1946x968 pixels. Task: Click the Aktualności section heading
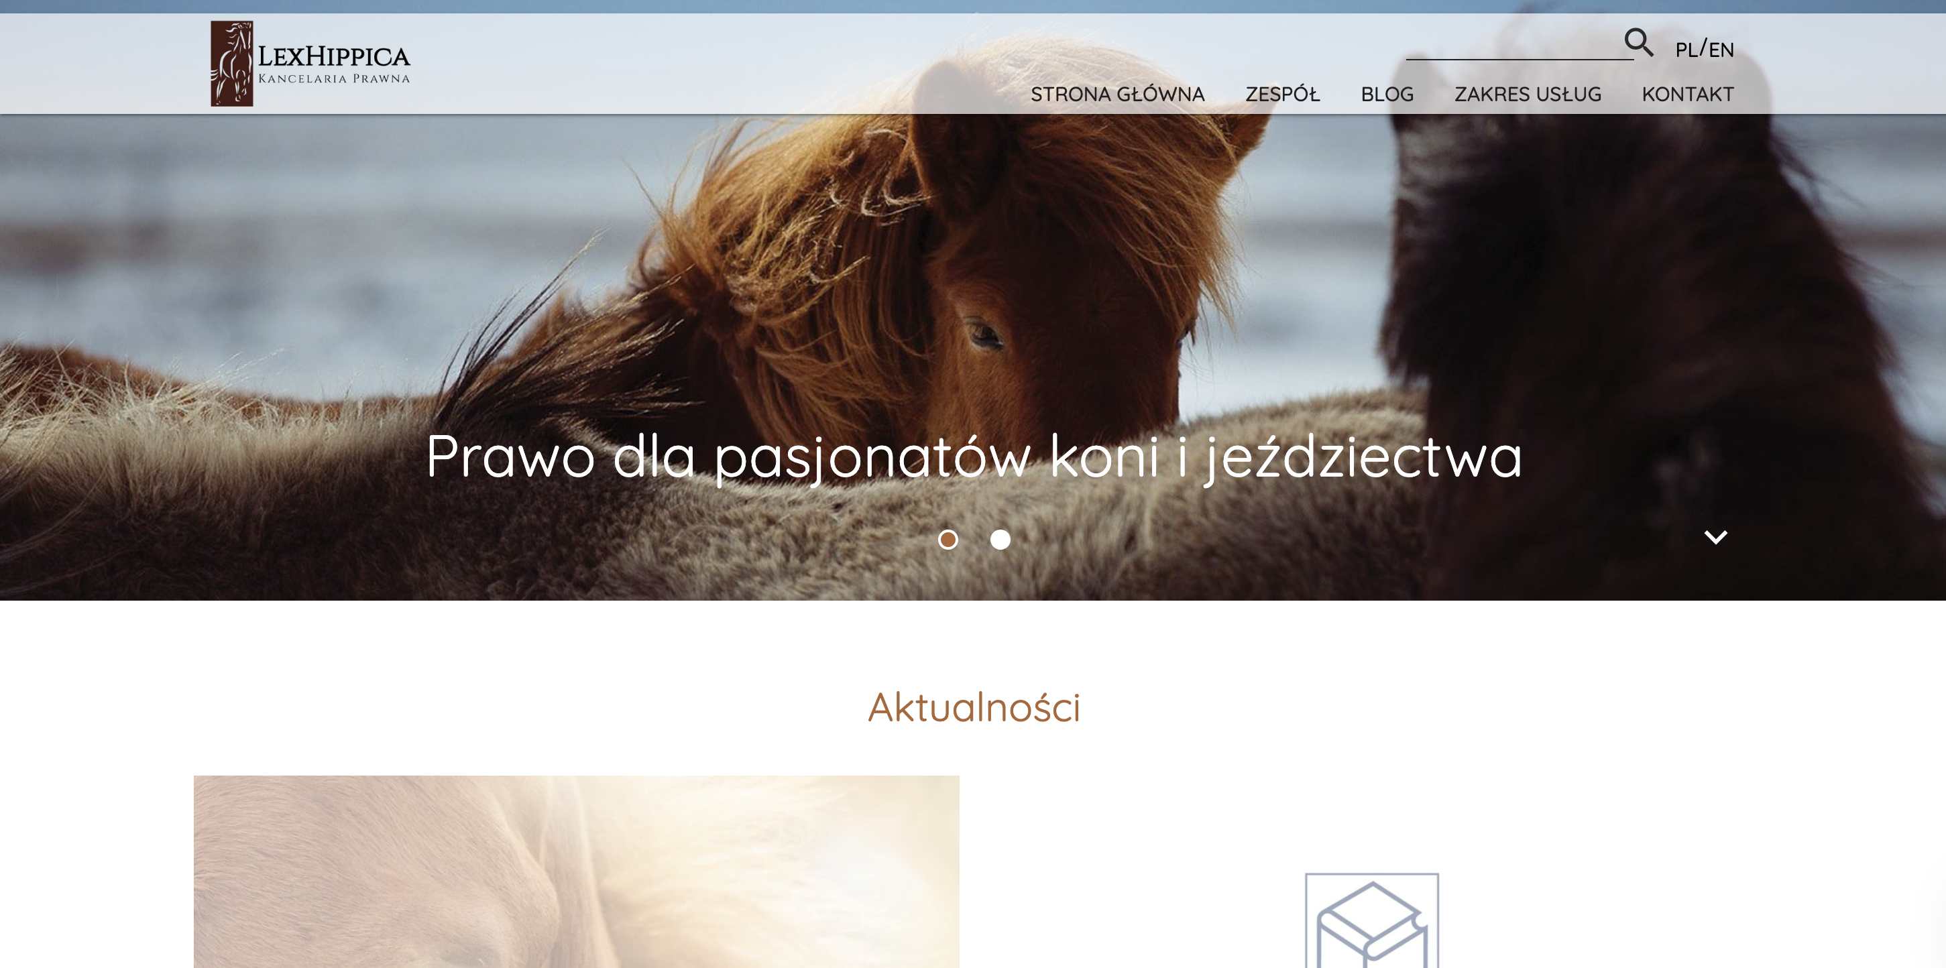pyautogui.click(x=974, y=707)
